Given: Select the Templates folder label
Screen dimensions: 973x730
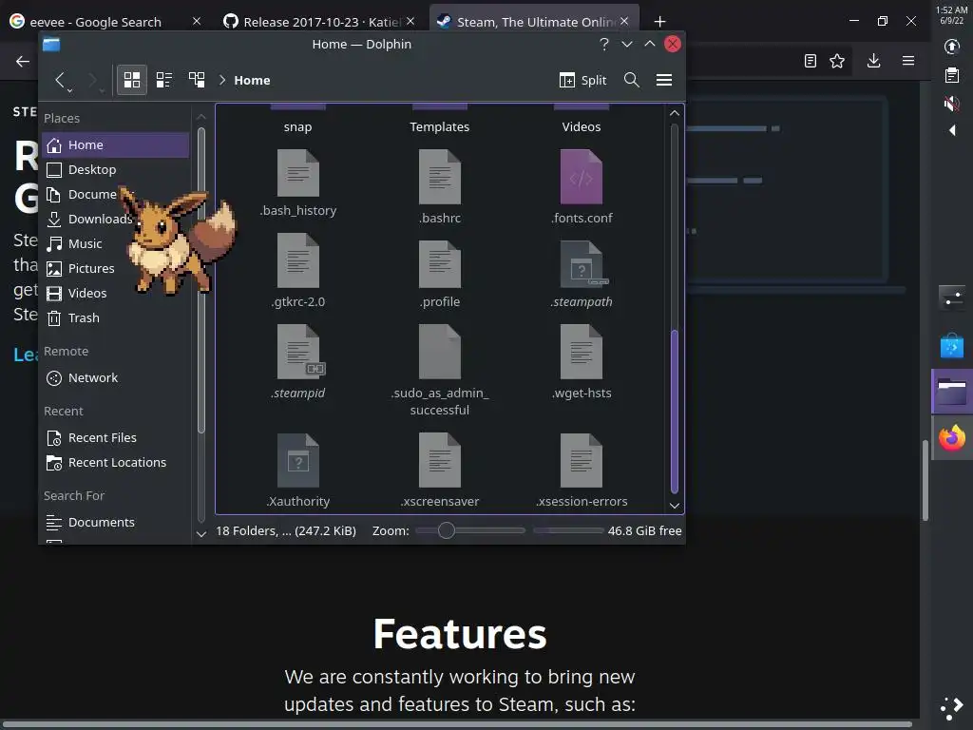Looking at the screenshot, I should click(x=439, y=126).
